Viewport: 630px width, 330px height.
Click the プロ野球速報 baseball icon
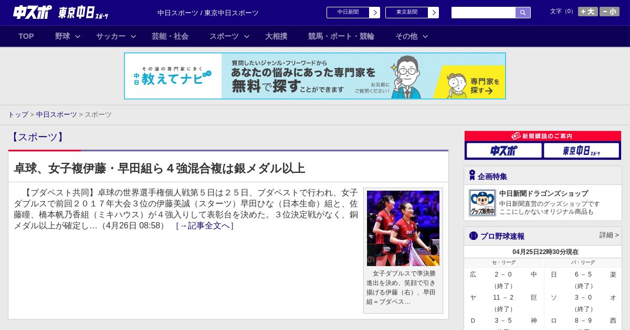474,236
